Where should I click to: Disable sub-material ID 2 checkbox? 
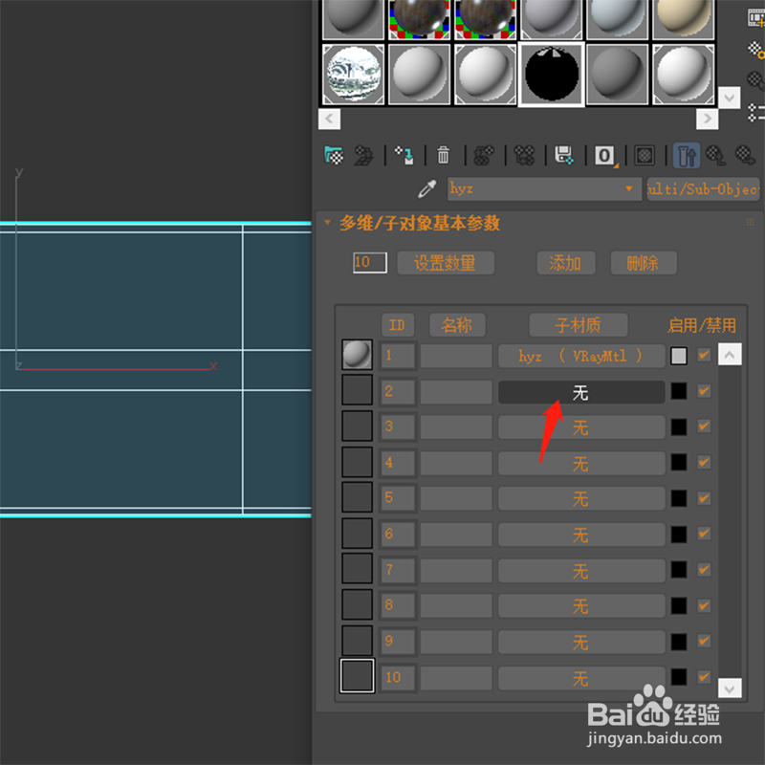[704, 391]
